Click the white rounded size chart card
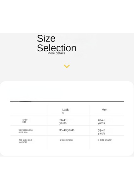This screenshot has height=189, width=134. (67, 119)
